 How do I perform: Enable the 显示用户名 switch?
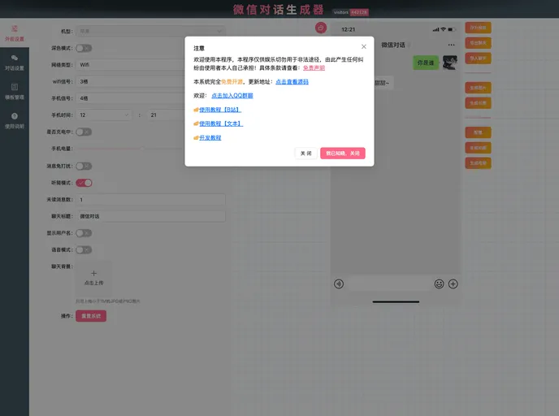(x=84, y=233)
